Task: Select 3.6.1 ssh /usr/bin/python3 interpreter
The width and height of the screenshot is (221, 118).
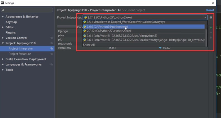Action: coord(144,36)
